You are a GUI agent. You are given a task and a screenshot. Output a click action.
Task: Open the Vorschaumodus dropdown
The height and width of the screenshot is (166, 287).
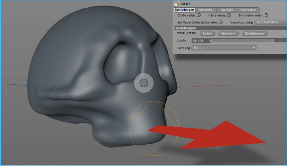point(270,22)
